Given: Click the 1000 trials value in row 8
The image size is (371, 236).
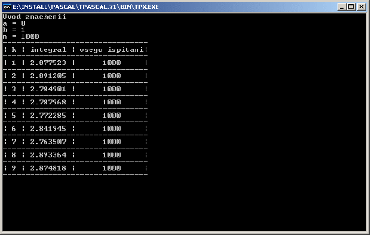Looking at the screenshot, I should pyautogui.click(x=112, y=155).
